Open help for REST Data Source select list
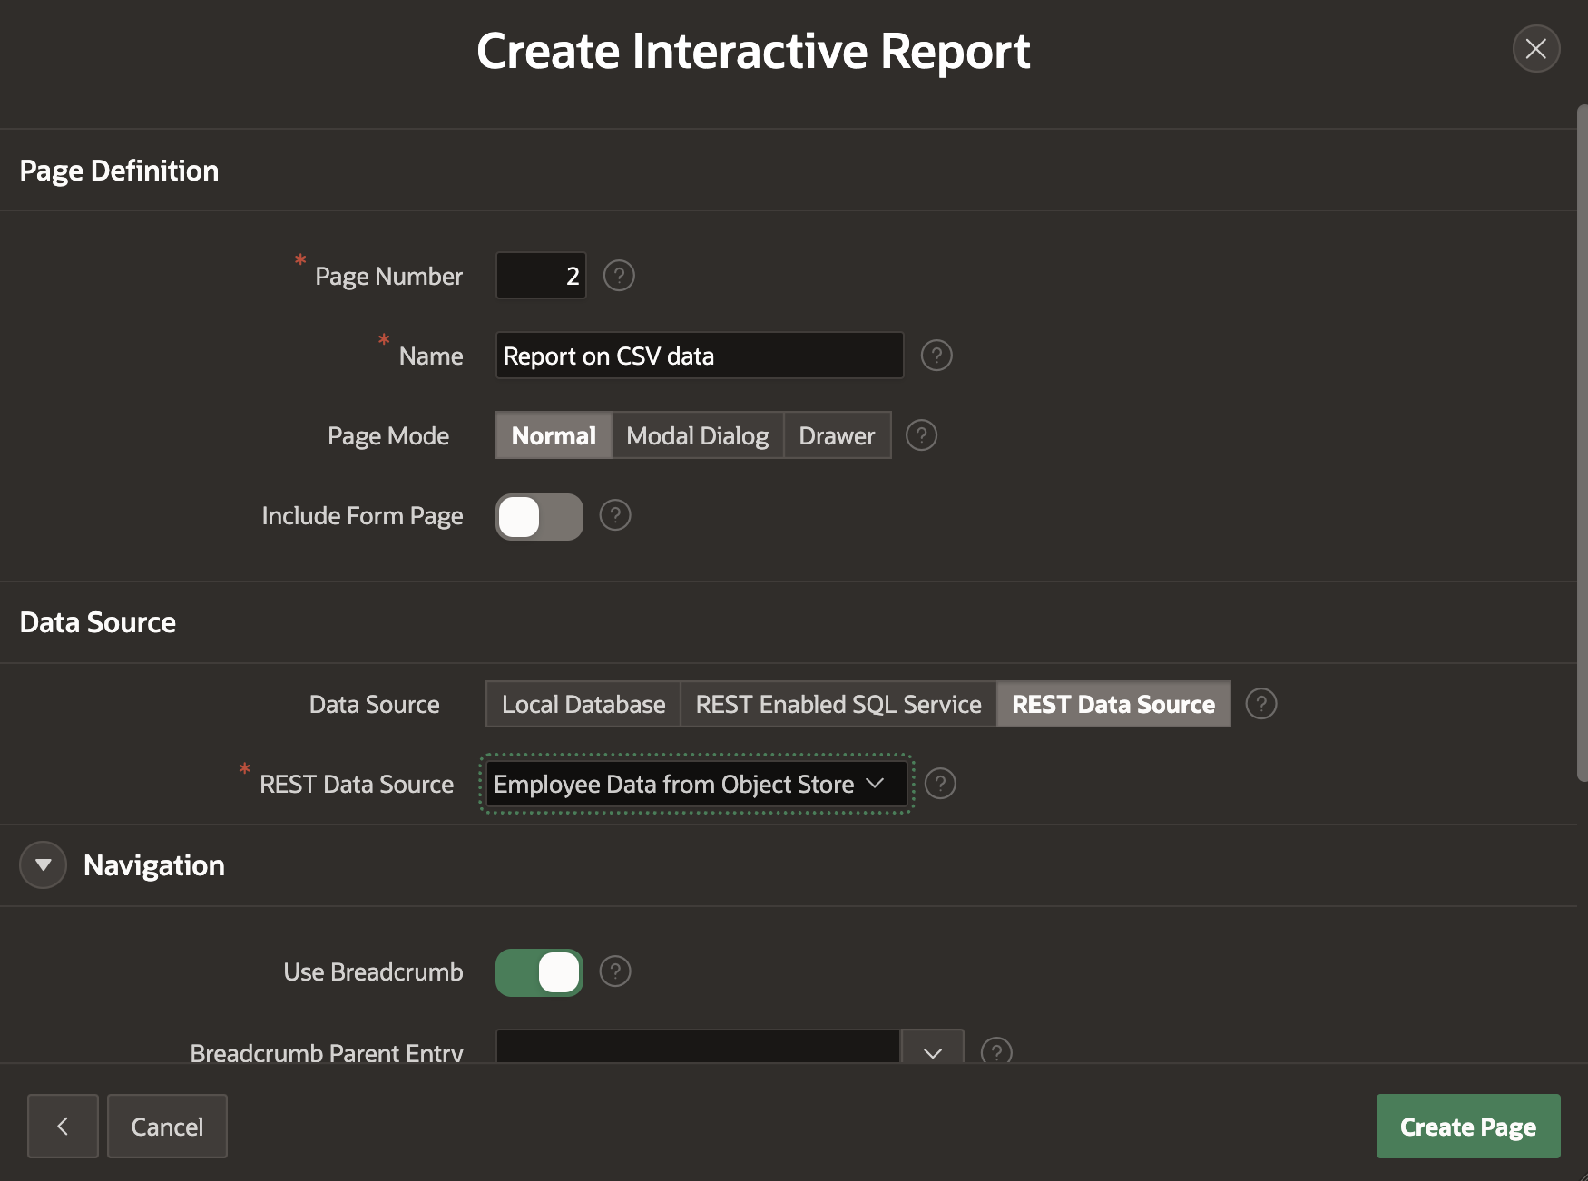 (x=940, y=784)
